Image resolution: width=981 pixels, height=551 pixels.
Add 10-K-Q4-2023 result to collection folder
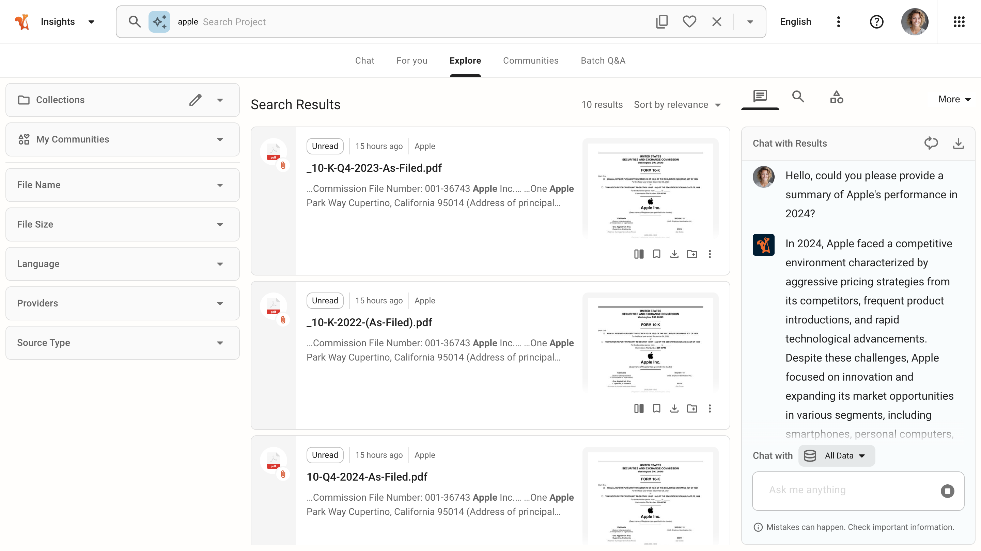click(x=692, y=254)
